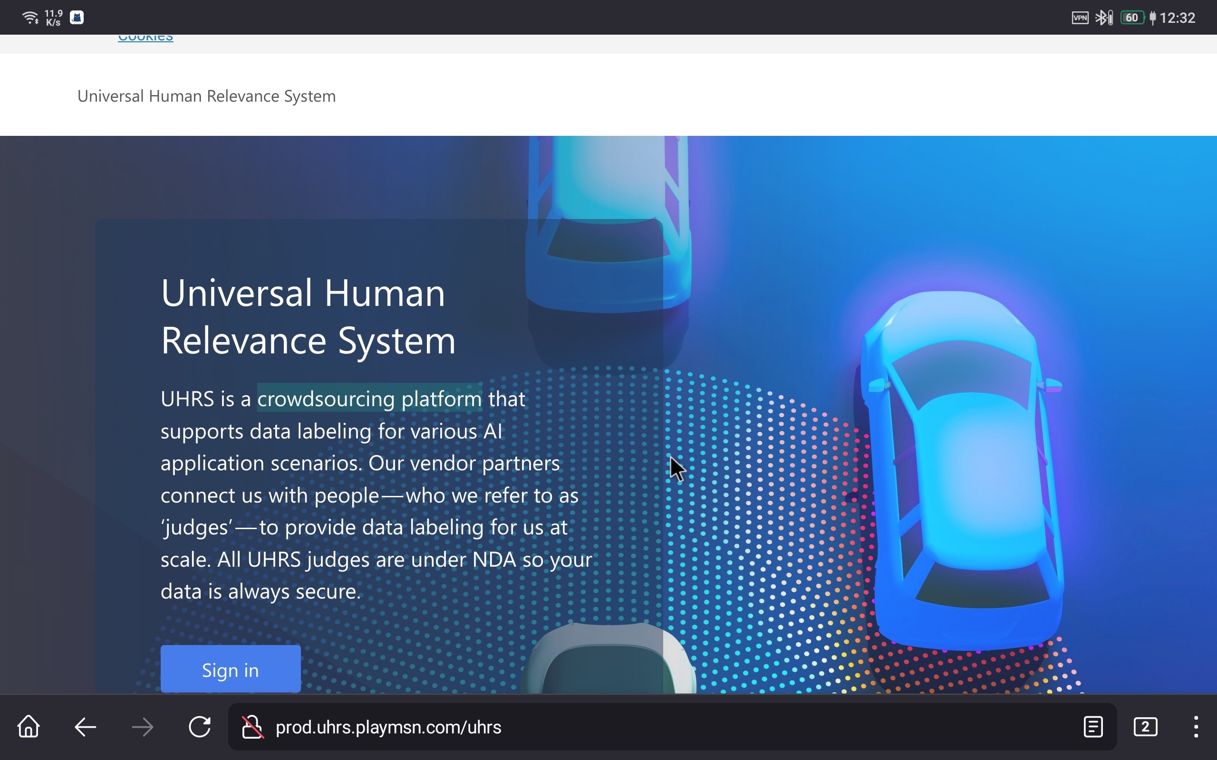This screenshot has height=760, width=1217.
Task: Open the three-dot browser menu
Action: pos(1196,727)
